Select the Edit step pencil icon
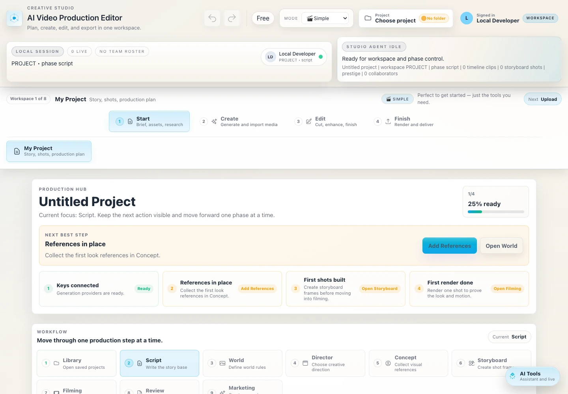Screen dimensions: 568x394 [x=309, y=121]
